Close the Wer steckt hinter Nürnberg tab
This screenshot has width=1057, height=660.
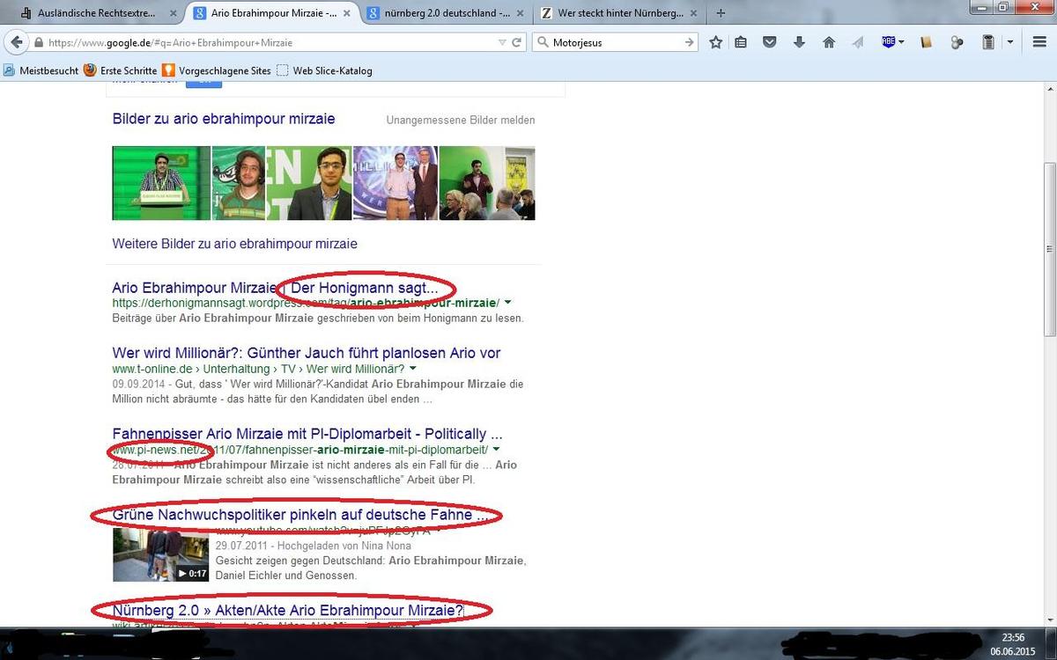694,13
